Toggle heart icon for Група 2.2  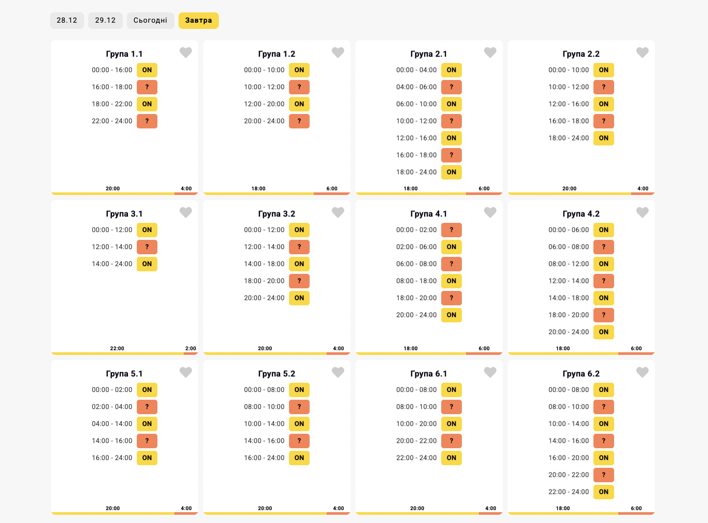click(x=642, y=53)
